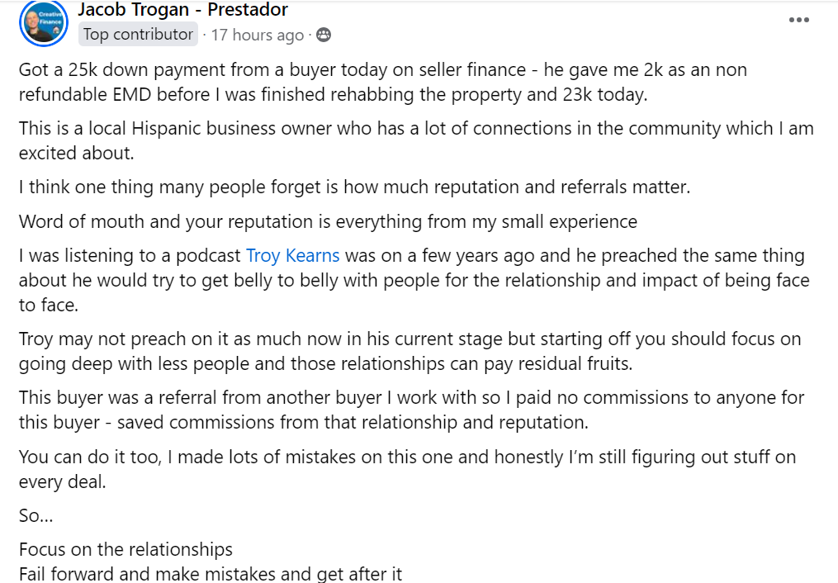Click the standalone So... line

click(36, 515)
